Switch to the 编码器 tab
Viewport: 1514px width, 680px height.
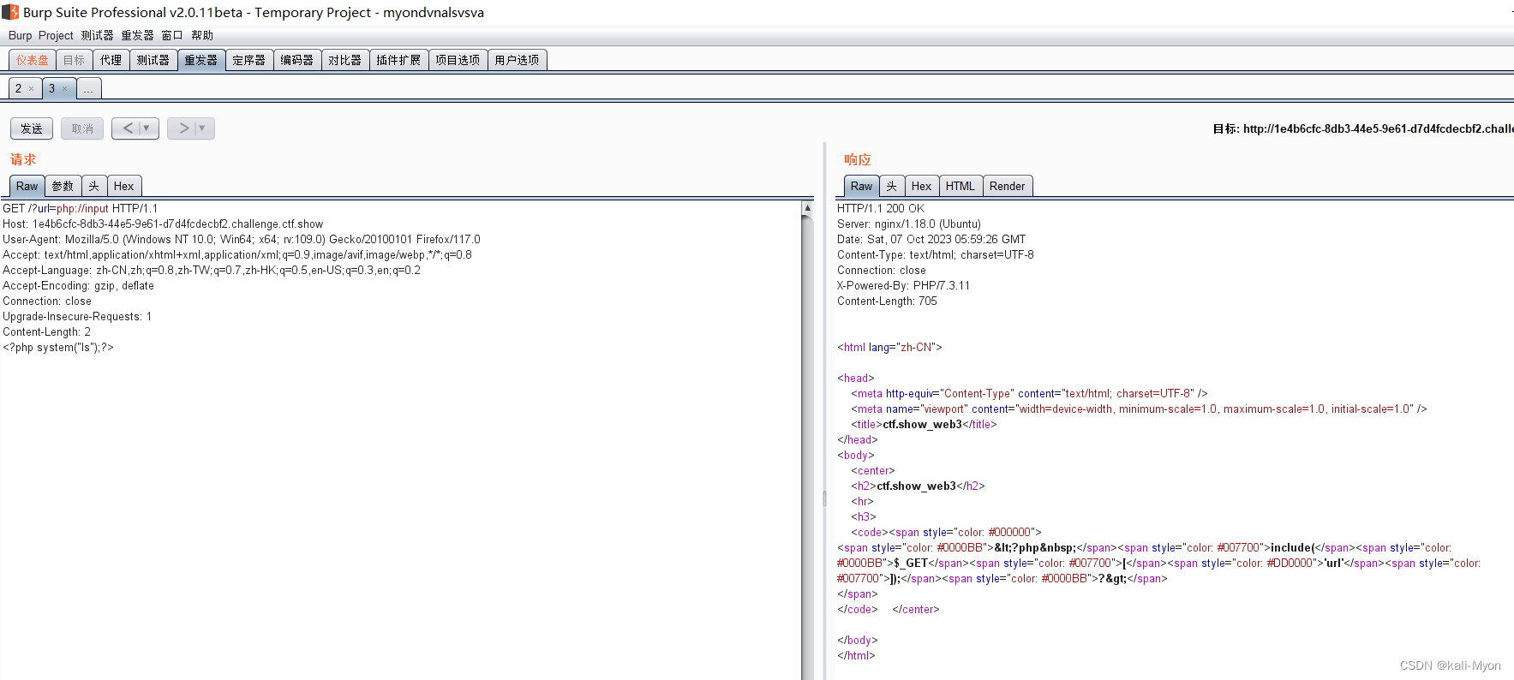[x=297, y=60]
